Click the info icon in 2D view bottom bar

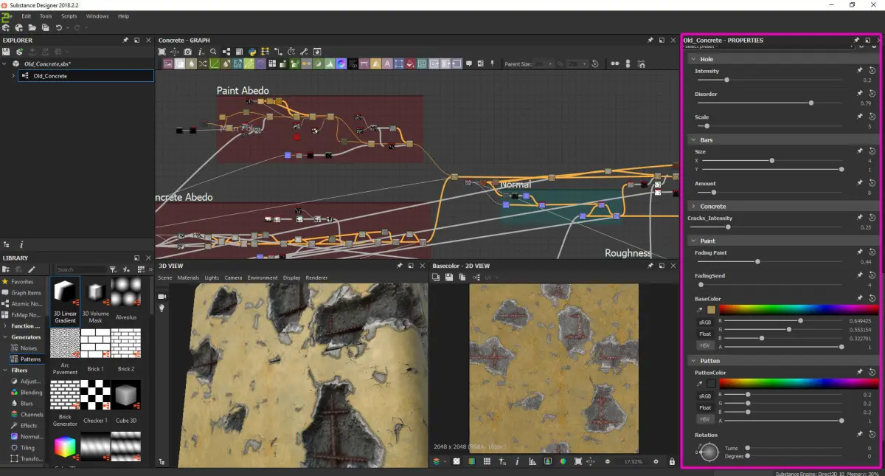(517, 461)
